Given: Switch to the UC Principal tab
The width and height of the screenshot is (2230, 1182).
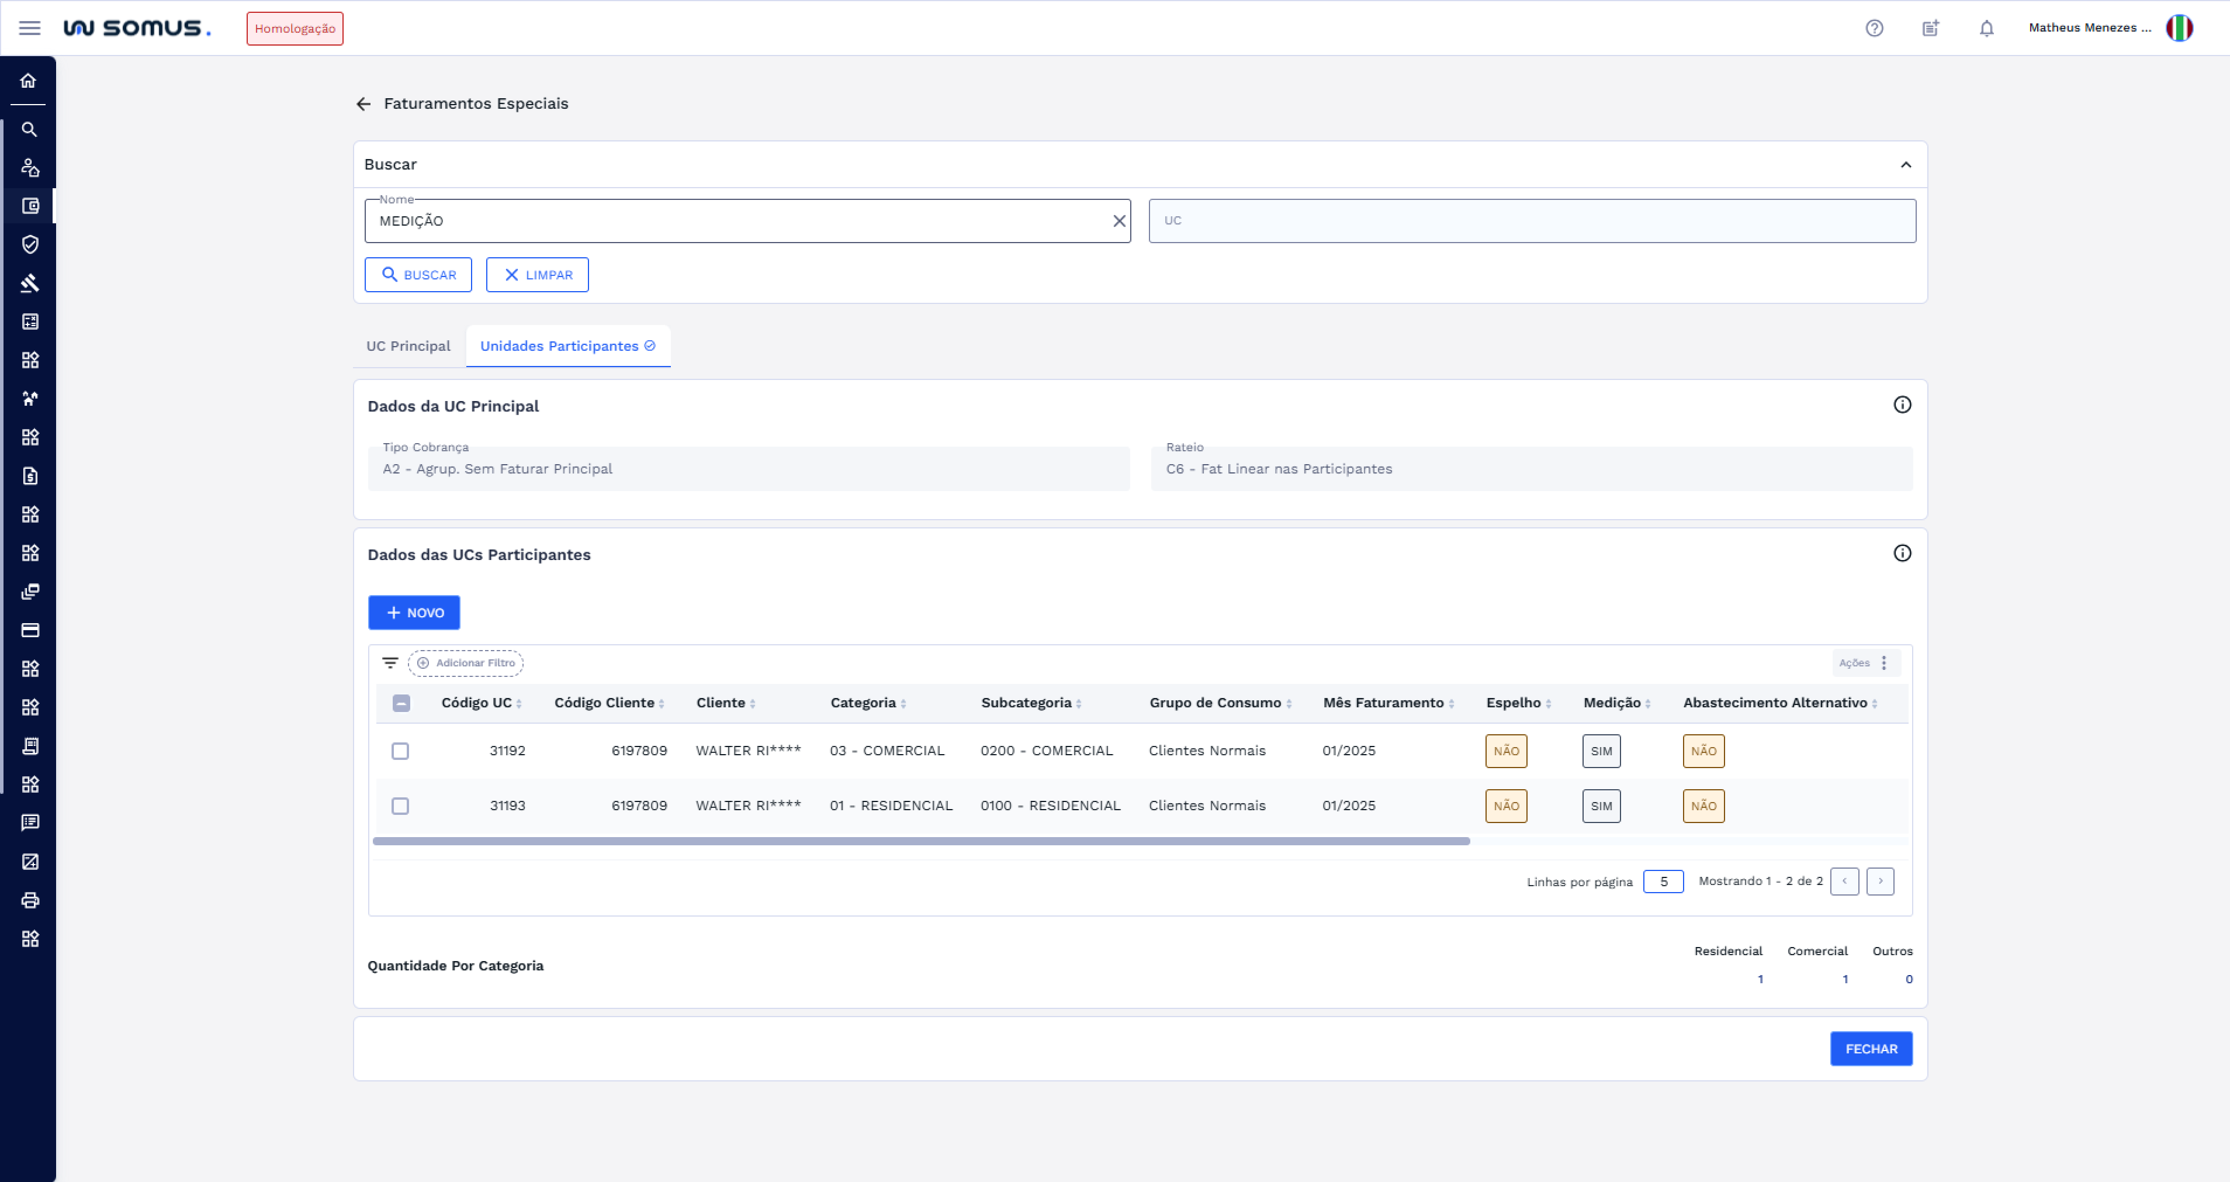Looking at the screenshot, I should (x=408, y=347).
